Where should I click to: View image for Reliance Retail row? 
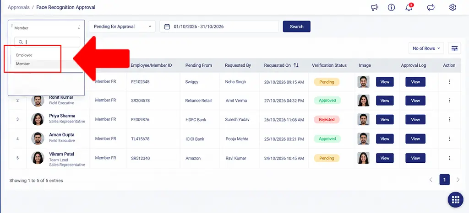(x=385, y=101)
